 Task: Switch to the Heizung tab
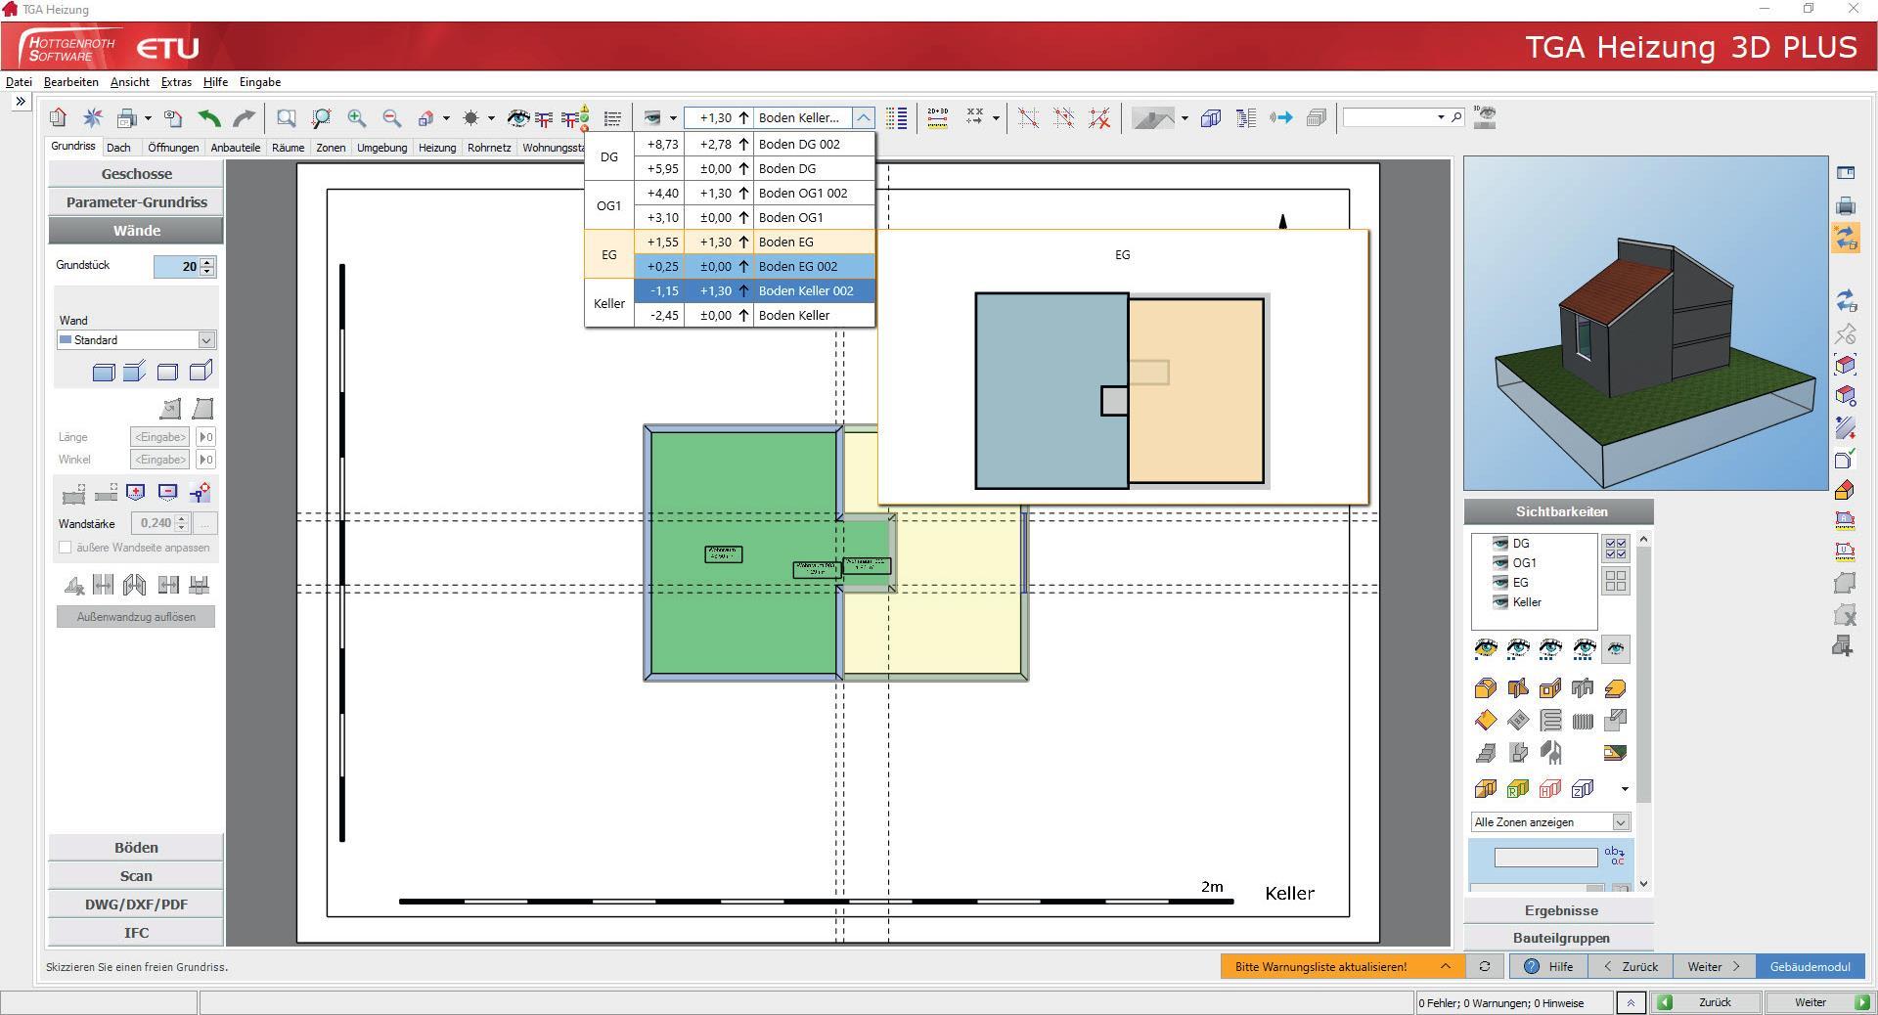tap(437, 148)
